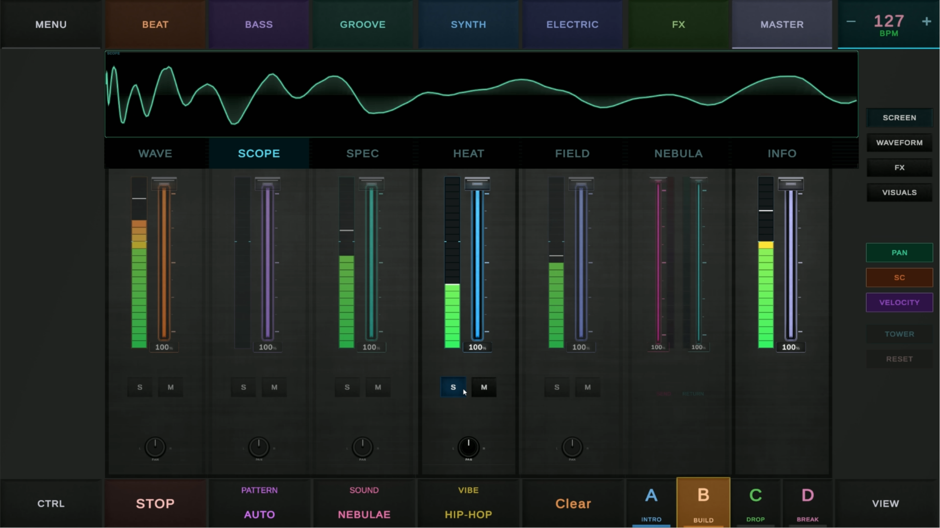Show the SPEC visualizer
The width and height of the screenshot is (940, 528).
[363, 154]
